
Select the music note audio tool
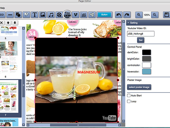point(51,15)
